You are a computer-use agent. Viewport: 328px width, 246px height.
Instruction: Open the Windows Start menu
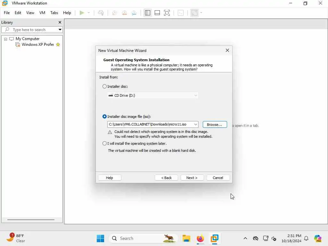click(100, 238)
